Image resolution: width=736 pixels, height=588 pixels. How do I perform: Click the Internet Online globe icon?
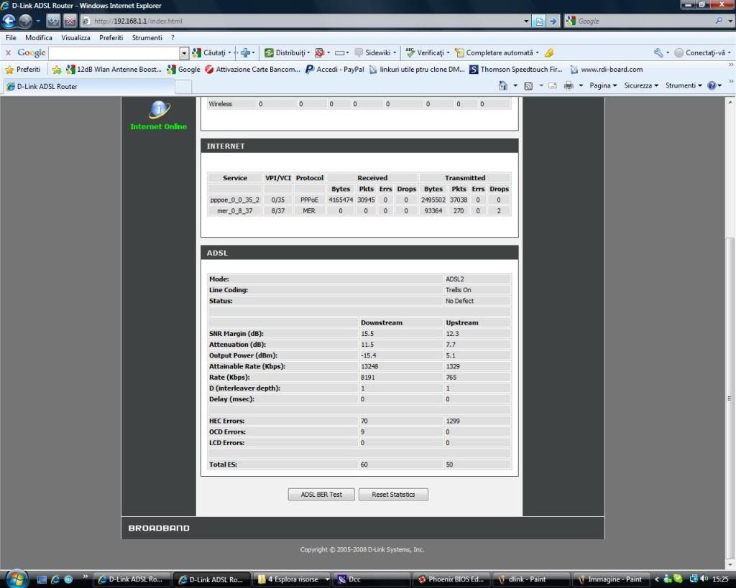coord(159,109)
